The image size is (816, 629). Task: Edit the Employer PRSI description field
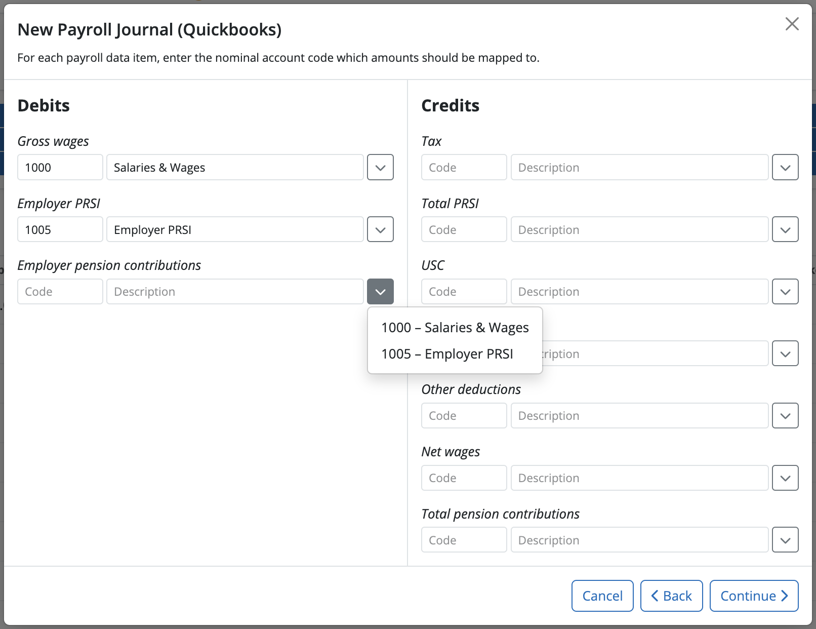point(234,229)
